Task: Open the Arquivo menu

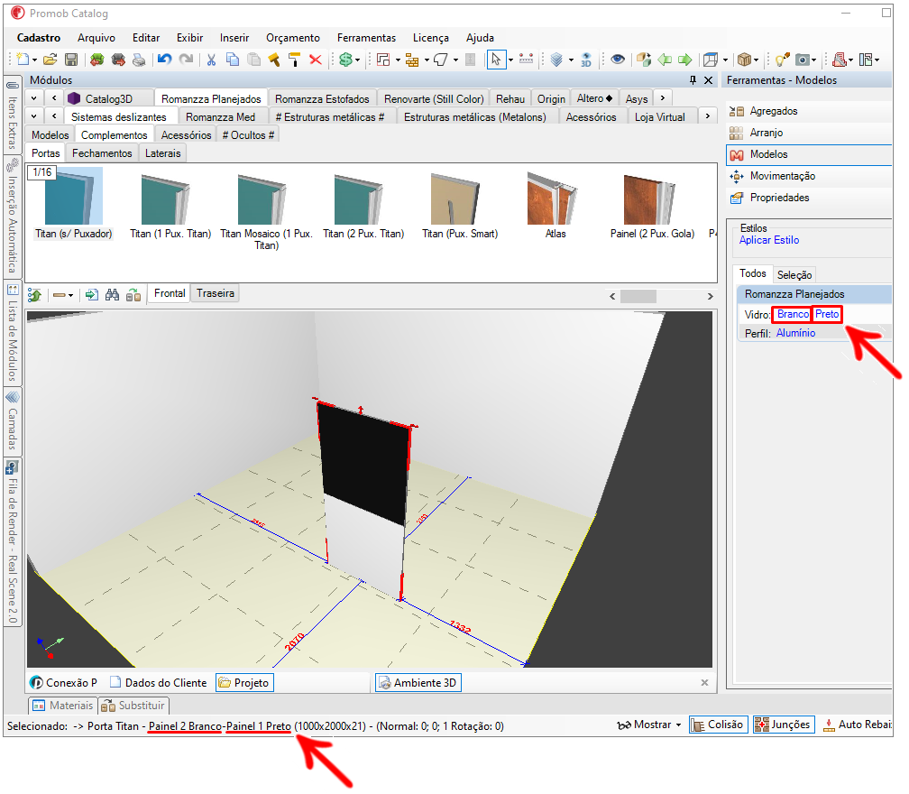Action: (x=96, y=38)
